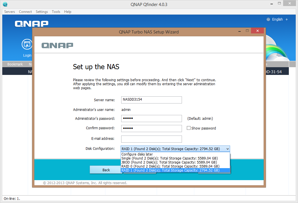Click the Confirm password field
The image size is (298, 203).
coord(152,128)
